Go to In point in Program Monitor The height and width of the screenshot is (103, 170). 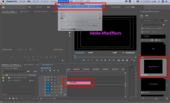click(x=97, y=60)
